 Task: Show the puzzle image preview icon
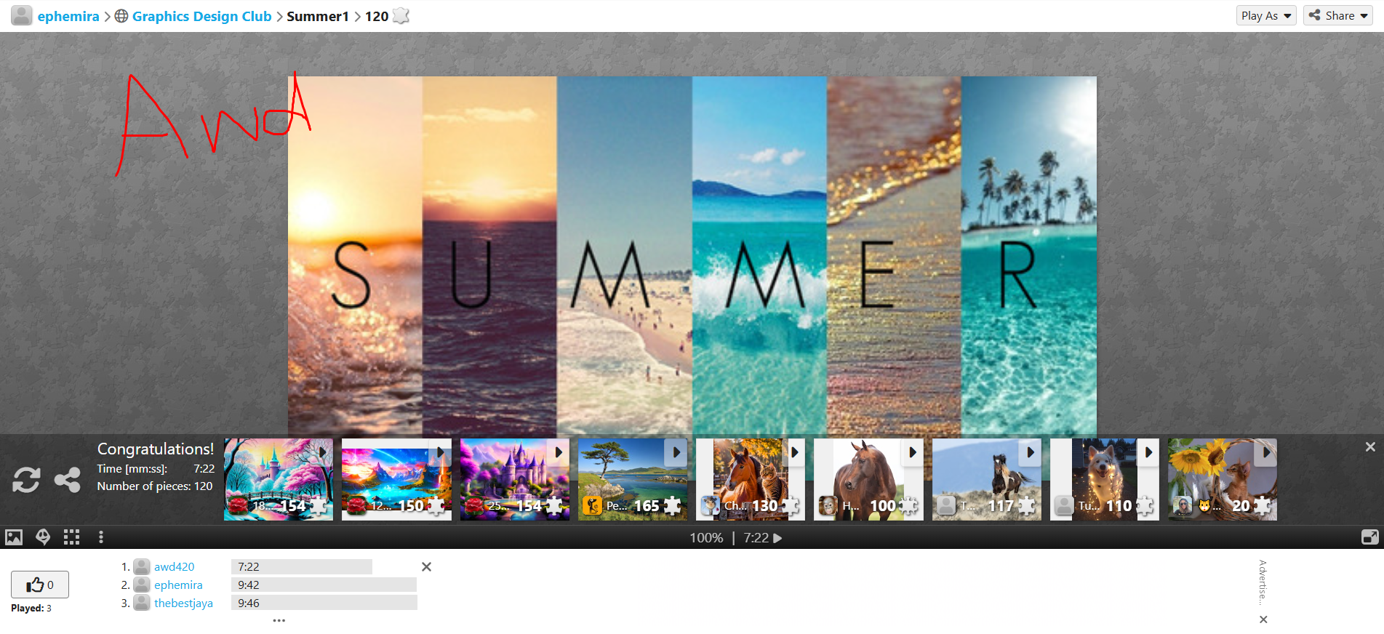[x=14, y=537]
